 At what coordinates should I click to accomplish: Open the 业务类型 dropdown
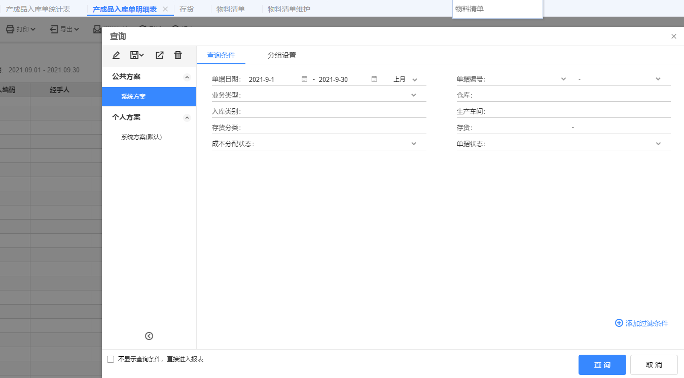point(414,95)
